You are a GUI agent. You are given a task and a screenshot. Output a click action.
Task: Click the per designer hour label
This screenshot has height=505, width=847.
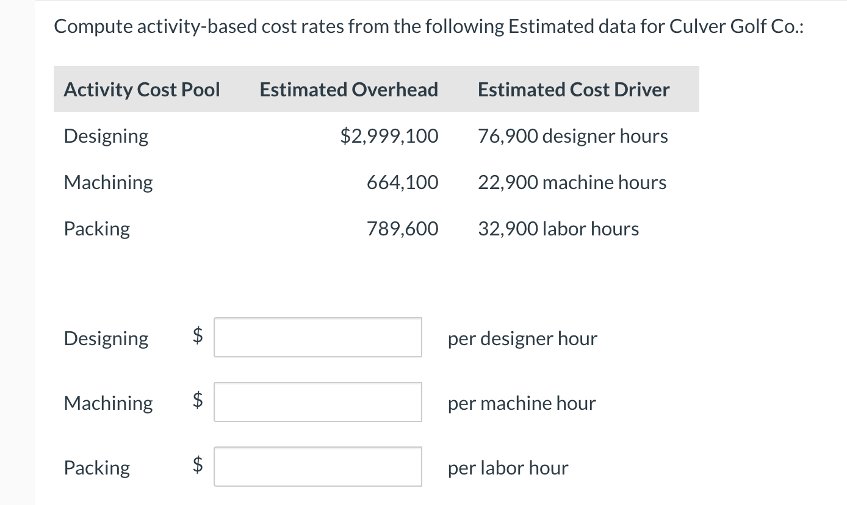(522, 338)
